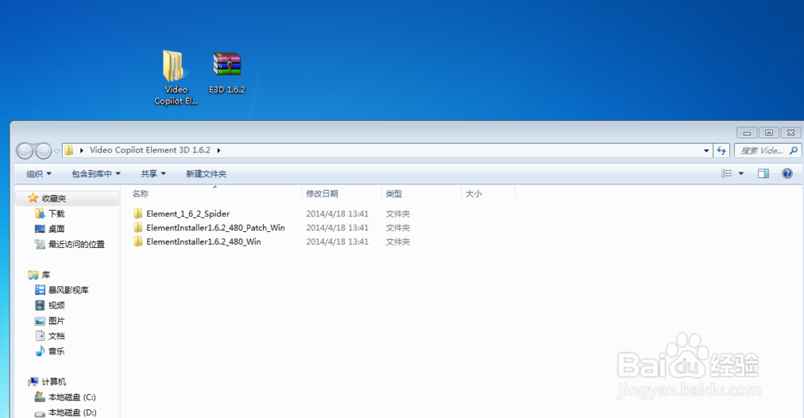This screenshot has height=418, width=804.
Task: Open 桌面 in the navigation pane
Action: [x=56, y=229]
